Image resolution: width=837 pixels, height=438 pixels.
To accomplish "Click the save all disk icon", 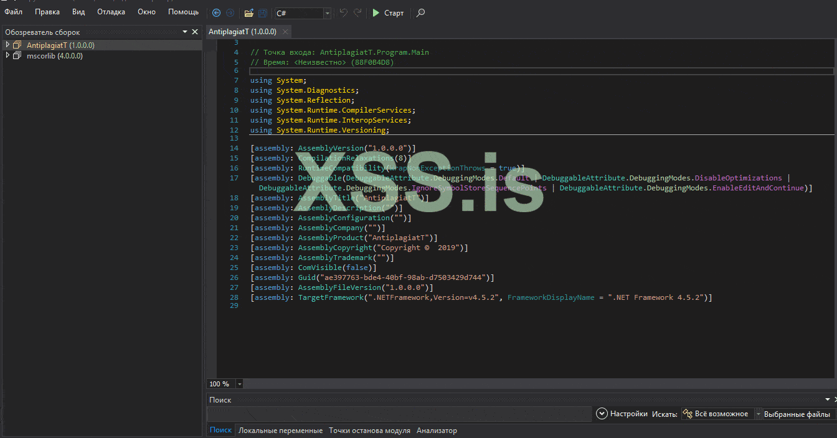I will pos(263,12).
